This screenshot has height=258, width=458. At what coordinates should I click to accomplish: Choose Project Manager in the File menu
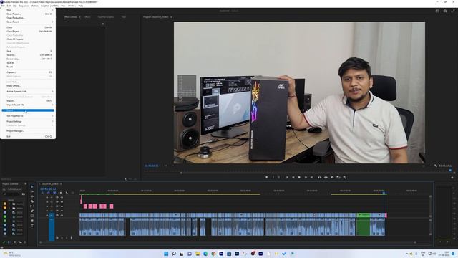[x=28, y=130]
